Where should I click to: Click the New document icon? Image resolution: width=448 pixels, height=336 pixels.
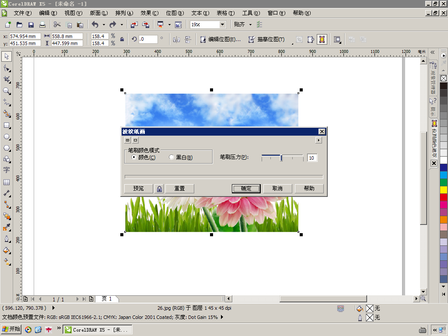pos(8,24)
